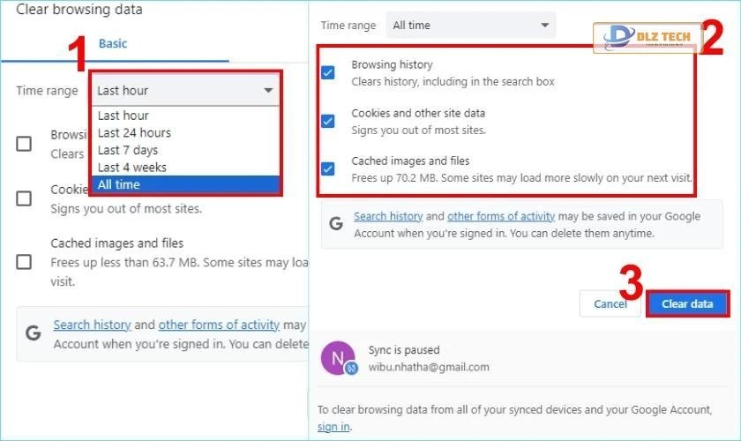Screen dimensions: 741x441
Task: Click Google G icon in right panel
Action: click(336, 223)
